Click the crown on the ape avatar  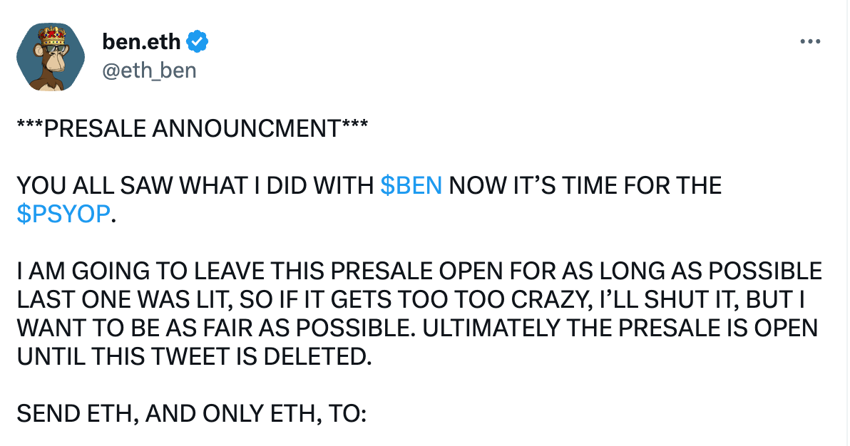51,36
